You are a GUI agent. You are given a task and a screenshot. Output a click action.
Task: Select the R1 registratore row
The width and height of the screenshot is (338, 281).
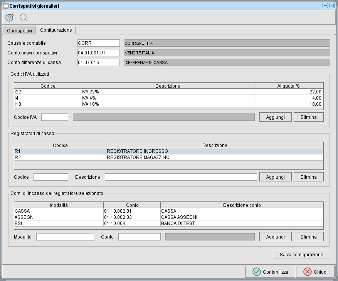[x=168, y=151]
